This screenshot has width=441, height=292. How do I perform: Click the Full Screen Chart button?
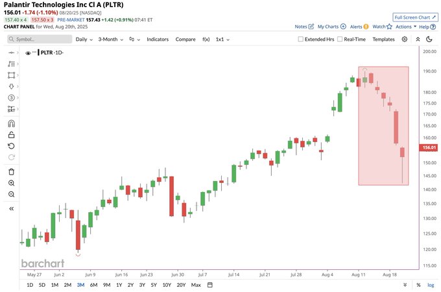tap(415, 18)
